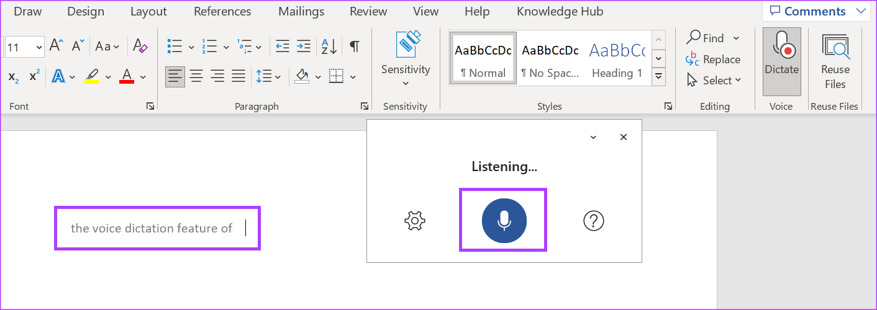Open the Design tab

point(86,12)
